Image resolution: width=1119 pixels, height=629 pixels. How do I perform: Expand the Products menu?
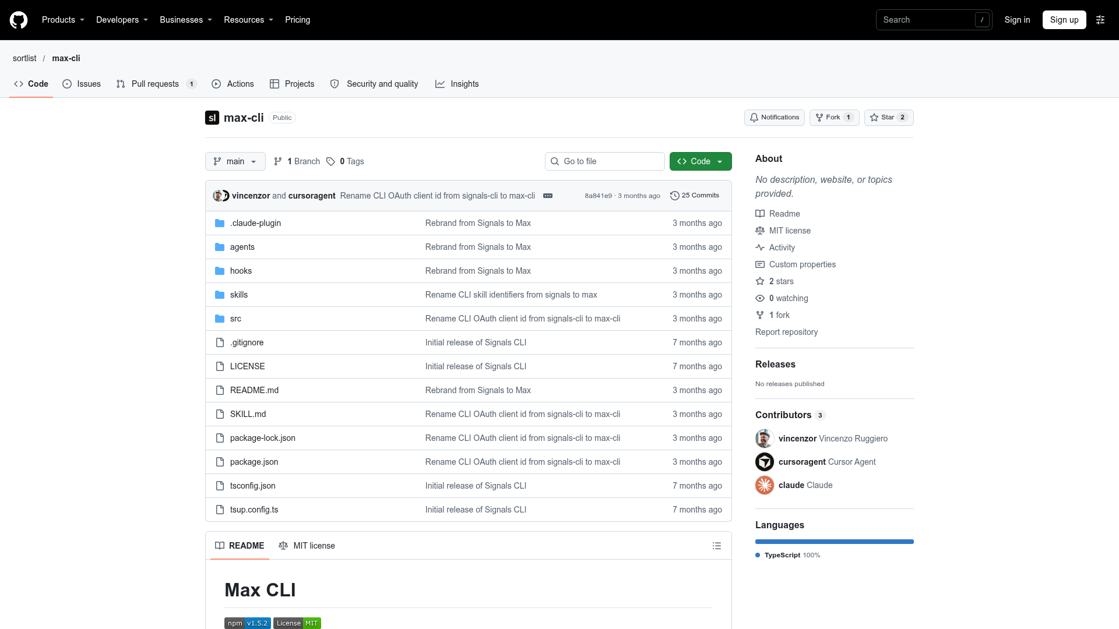(63, 20)
